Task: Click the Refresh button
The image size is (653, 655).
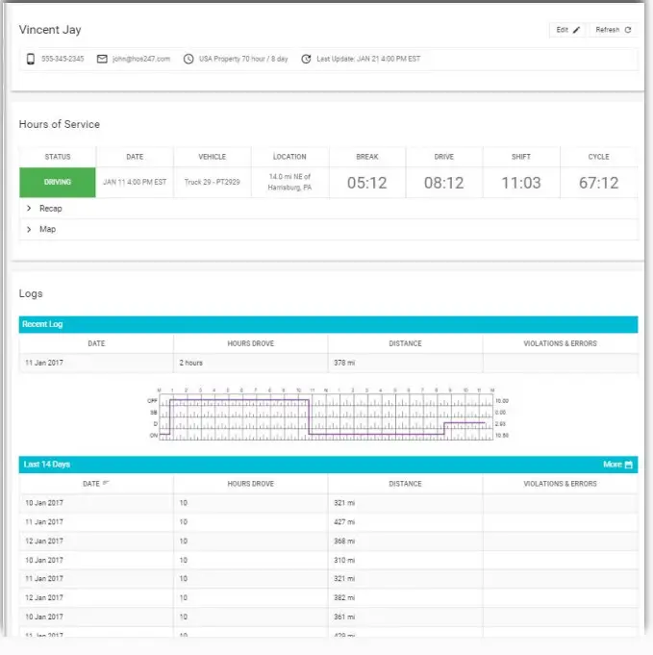Action: [x=613, y=30]
